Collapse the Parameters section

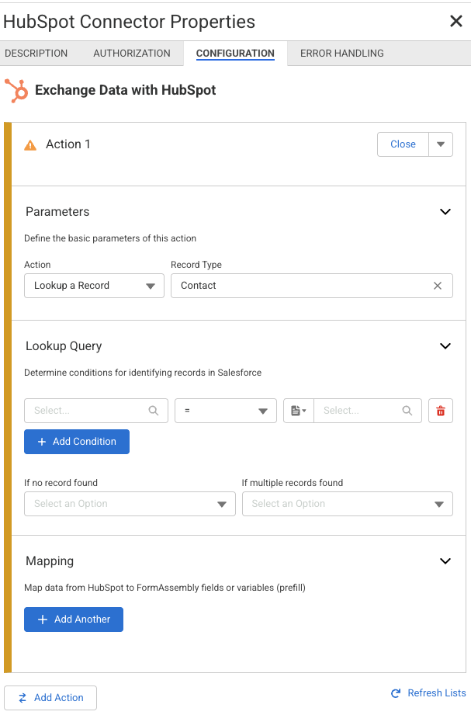point(445,212)
